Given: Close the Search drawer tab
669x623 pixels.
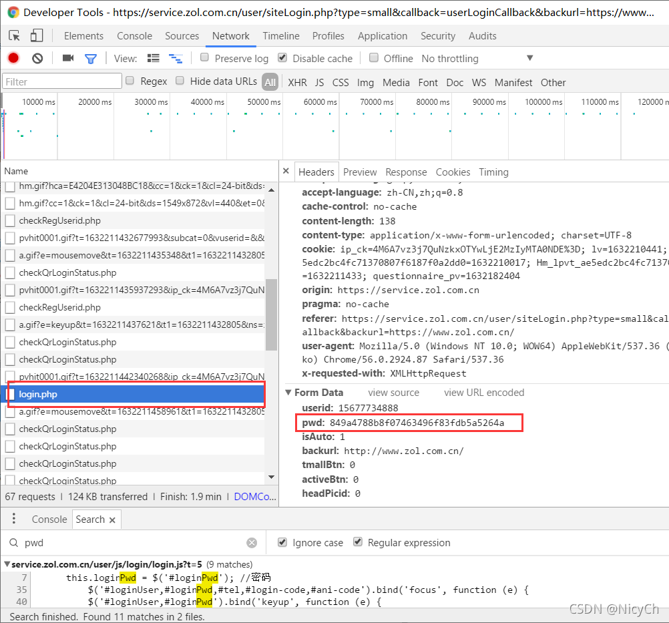Looking at the screenshot, I should coord(112,520).
